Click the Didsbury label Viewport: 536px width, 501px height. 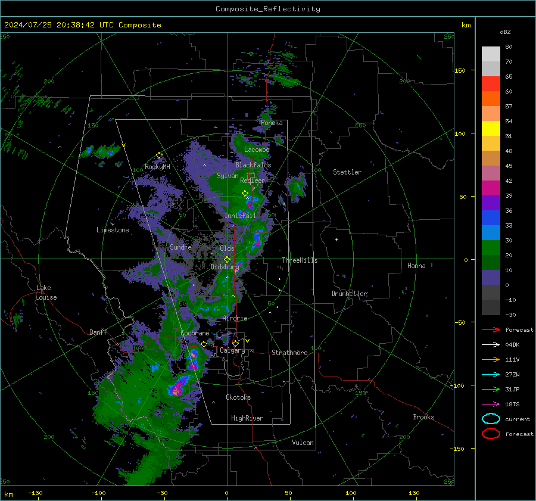click(225, 267)
